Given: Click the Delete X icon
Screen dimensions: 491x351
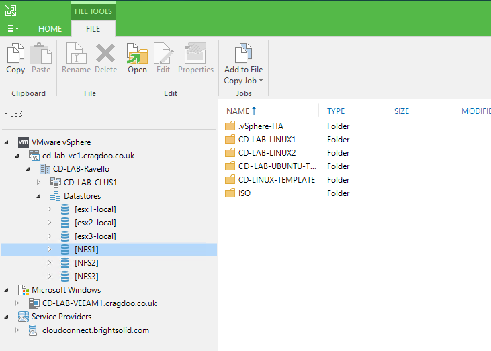Looking at the screenshot, I should click(105, 53).
